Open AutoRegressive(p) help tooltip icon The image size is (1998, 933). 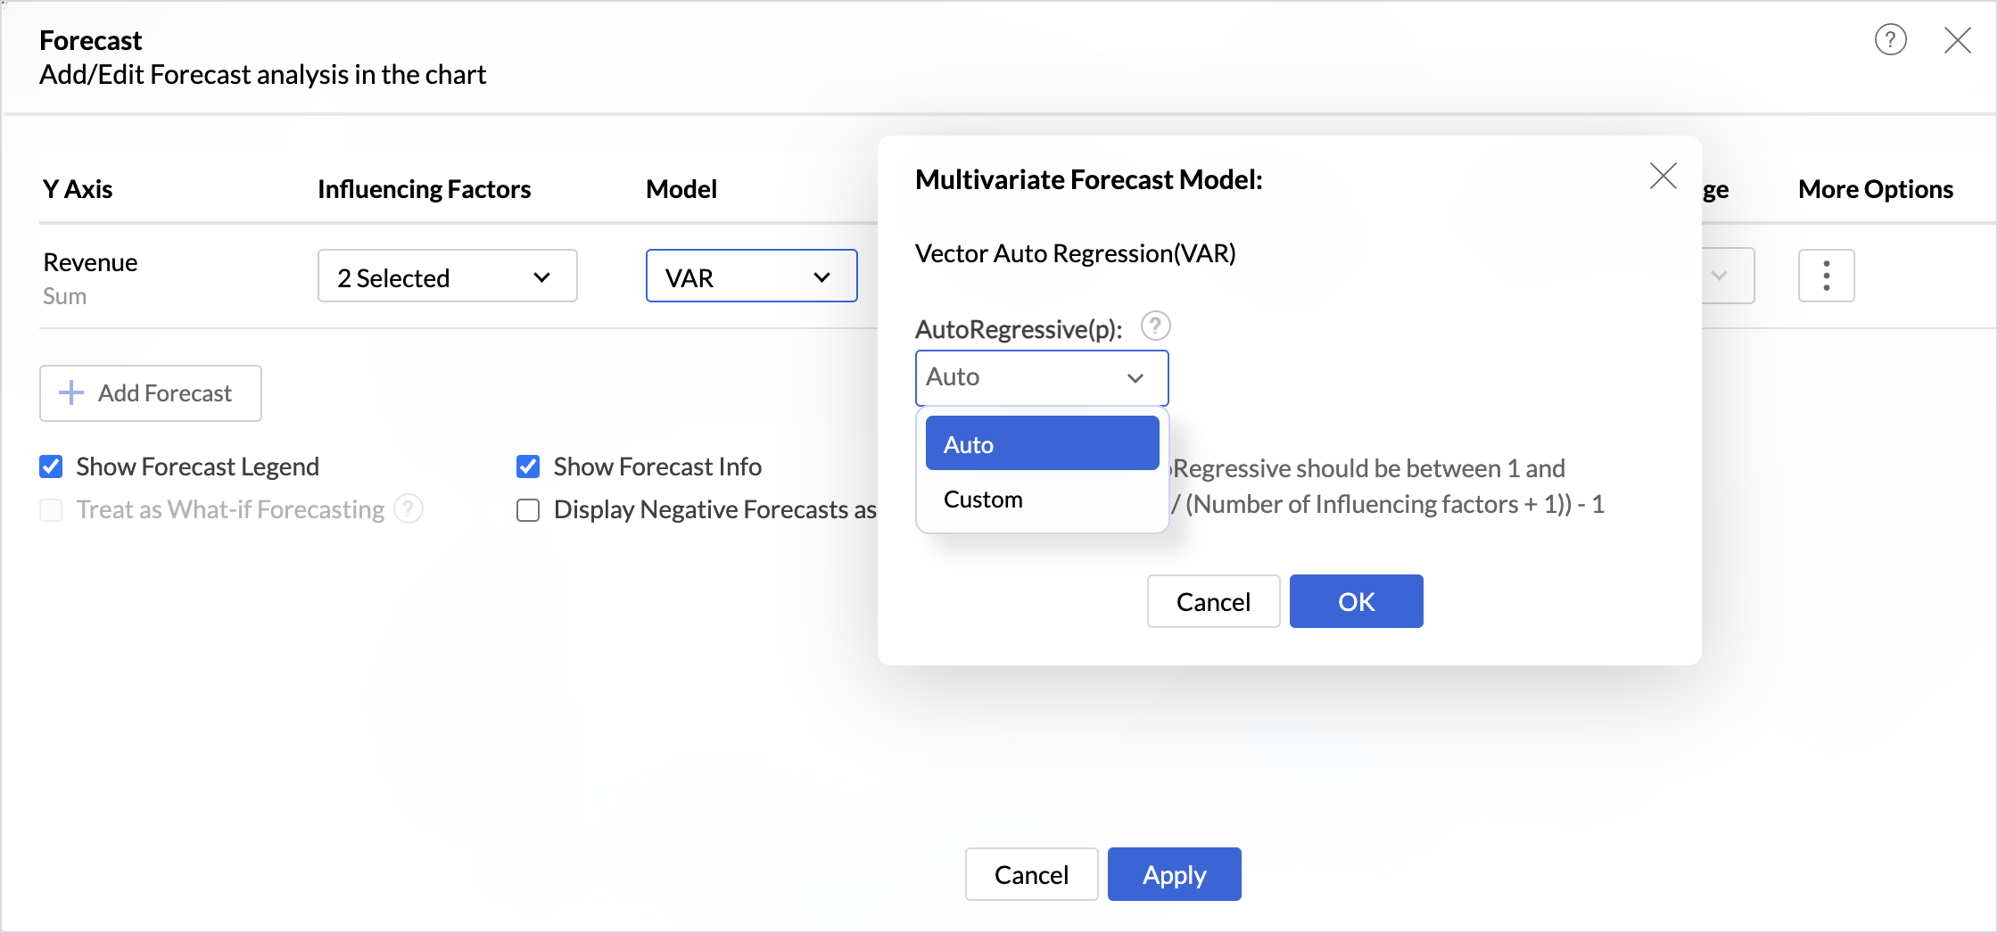coord(1155,326)
